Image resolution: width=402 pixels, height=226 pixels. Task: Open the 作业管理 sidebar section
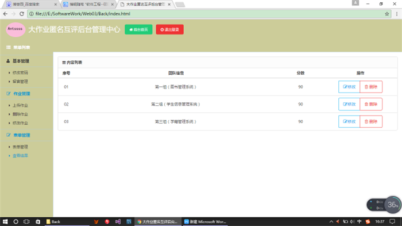[22, 94]
